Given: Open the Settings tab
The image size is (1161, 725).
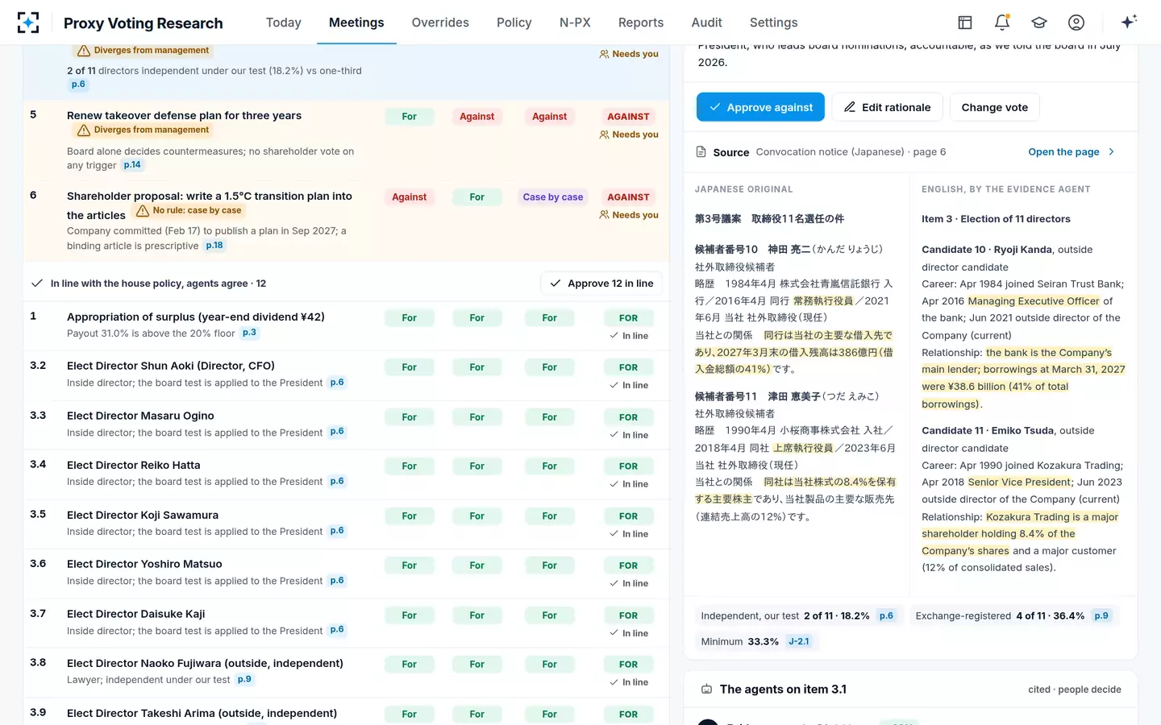Looking at the screenshot, I should tap(773, 23).
